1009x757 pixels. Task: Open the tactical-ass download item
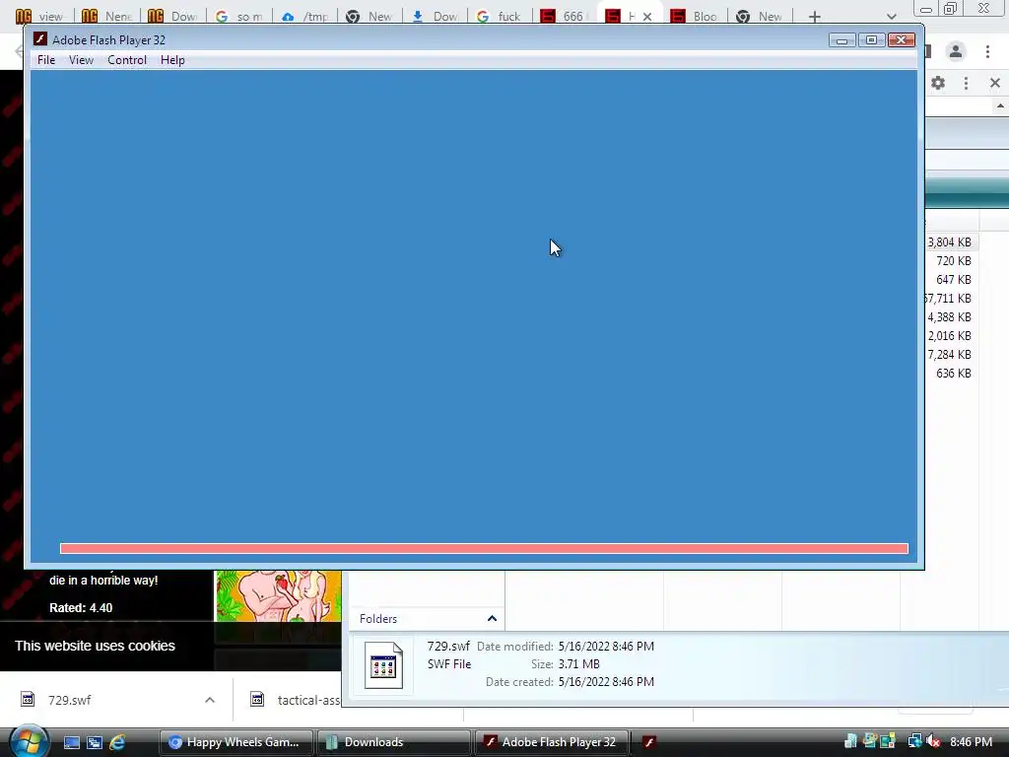295,700
